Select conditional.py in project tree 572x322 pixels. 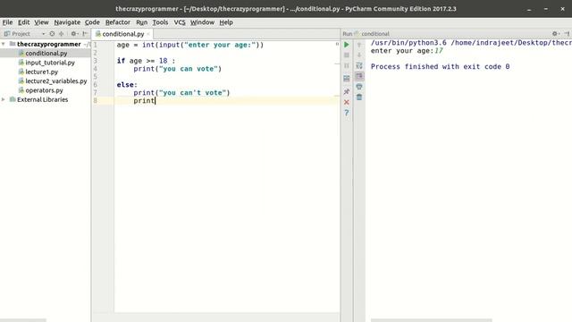click(46, 54)
